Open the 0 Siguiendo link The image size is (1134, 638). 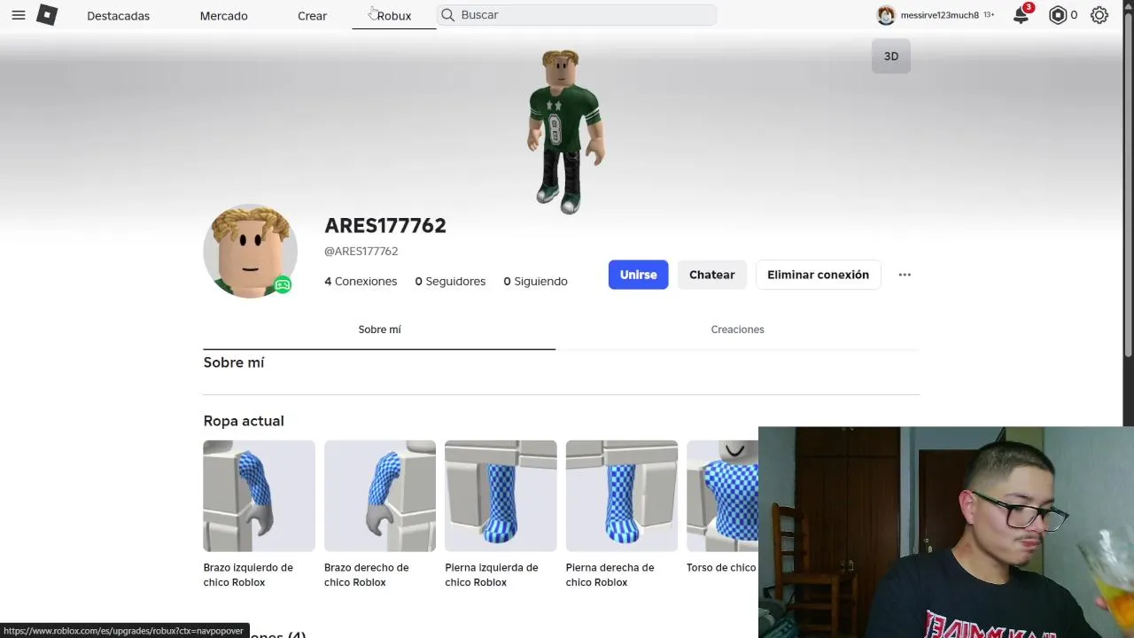[535, 281]
